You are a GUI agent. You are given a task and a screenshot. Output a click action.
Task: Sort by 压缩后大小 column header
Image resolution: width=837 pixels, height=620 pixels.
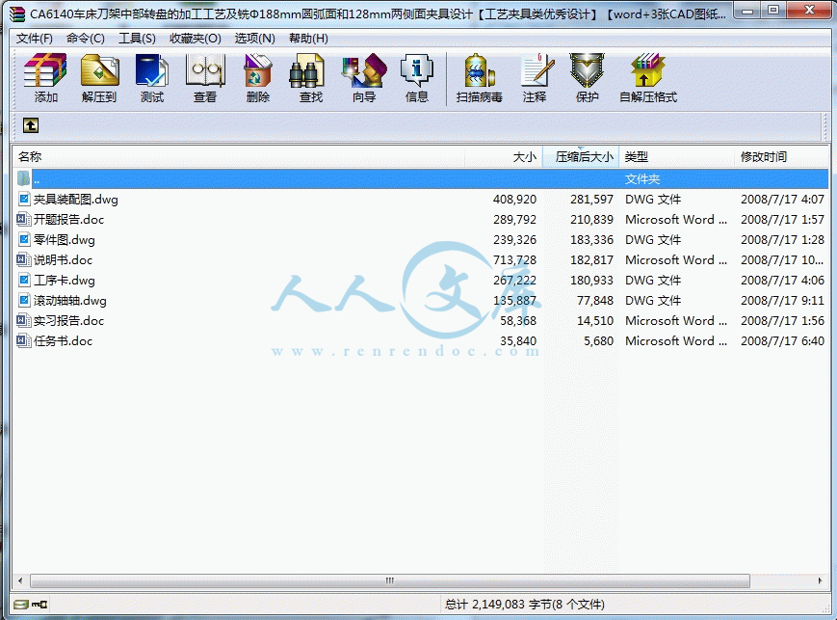(581, 156)
